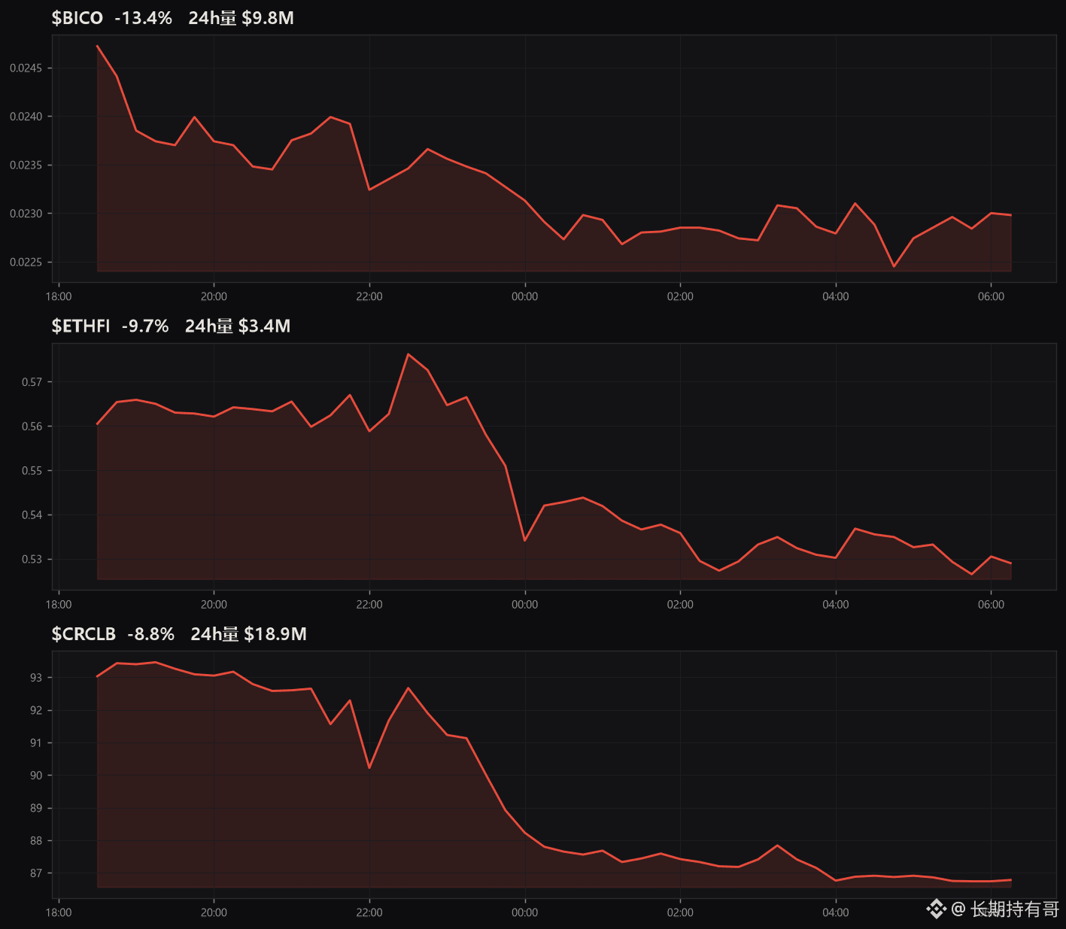Click 20:00 on the CRCLB time axis
The image size is (1066, 929).
(x=214, y=912)
